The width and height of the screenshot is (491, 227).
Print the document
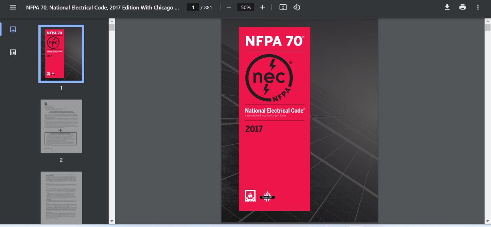point(462,7)
